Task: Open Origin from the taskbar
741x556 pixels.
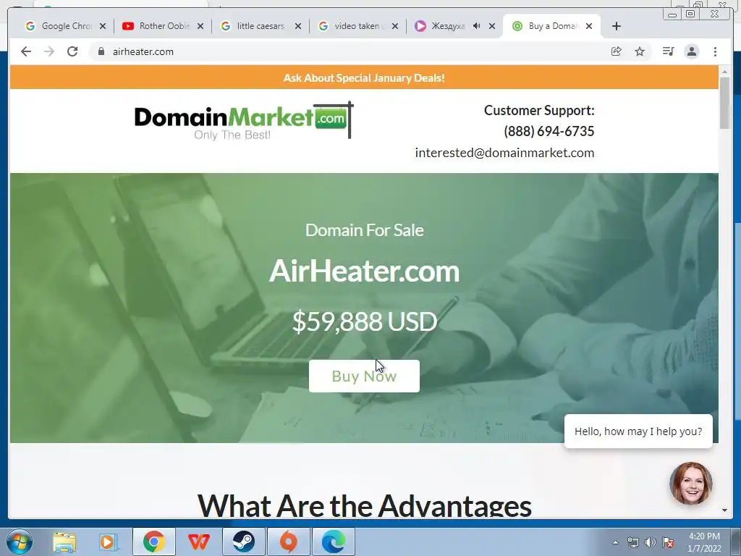Action: click(x=288, y=542)
